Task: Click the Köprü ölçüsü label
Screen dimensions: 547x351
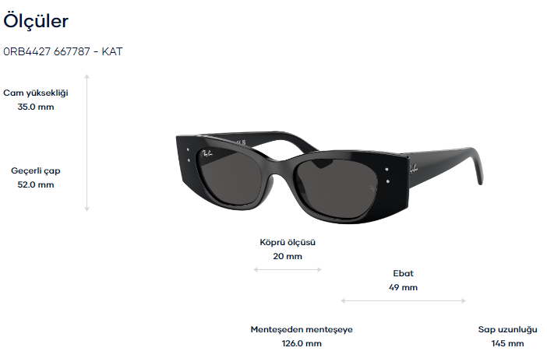Action: coord(288,243)
